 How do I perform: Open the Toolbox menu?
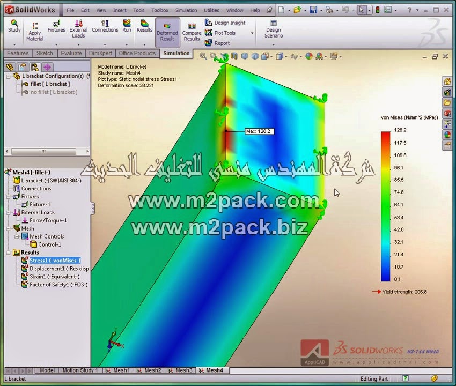point(160,10)
